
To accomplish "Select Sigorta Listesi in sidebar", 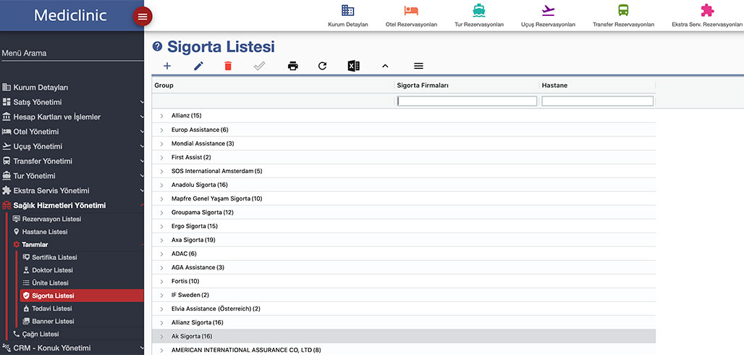I will [x=82, y=296].
